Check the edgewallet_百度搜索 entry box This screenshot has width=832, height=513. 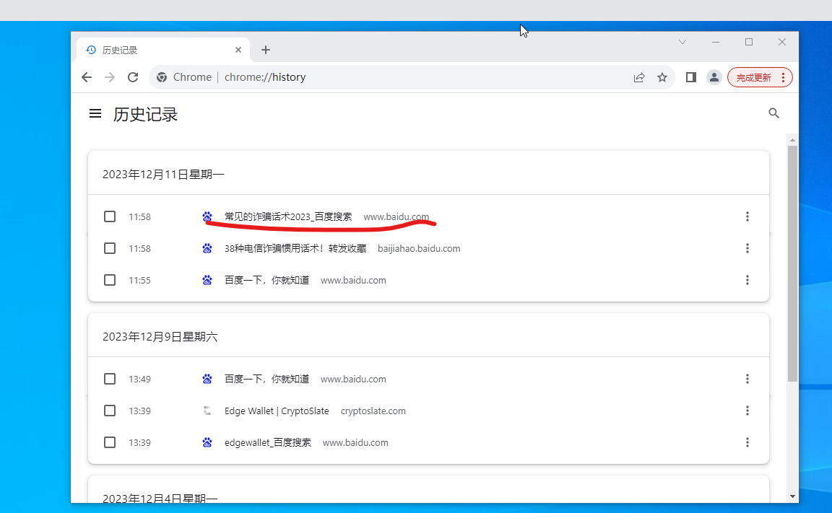point(110,442)
